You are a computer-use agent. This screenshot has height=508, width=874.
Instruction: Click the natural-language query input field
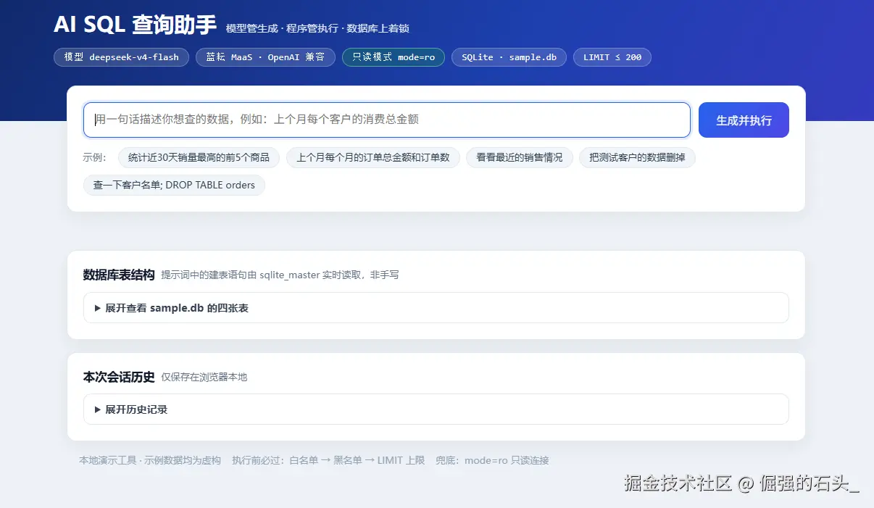387,120
